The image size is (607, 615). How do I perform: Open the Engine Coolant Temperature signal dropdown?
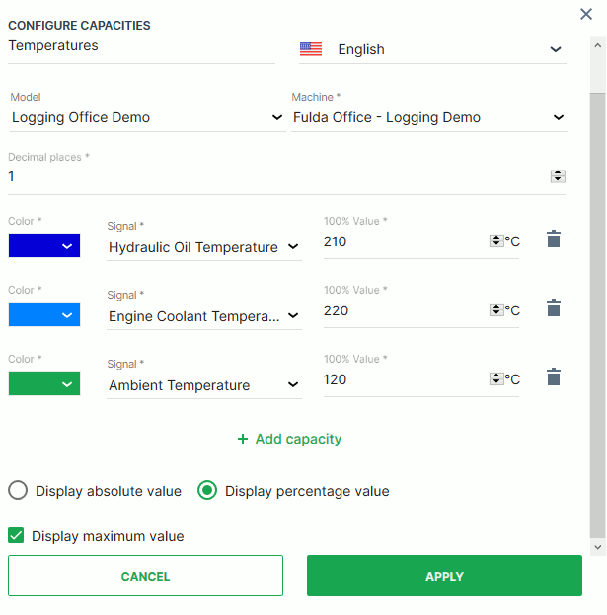point(204,316)
